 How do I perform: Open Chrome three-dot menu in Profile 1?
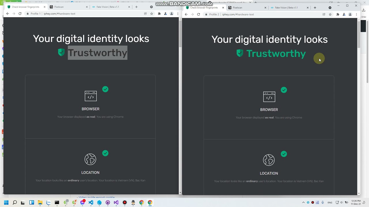178,14
